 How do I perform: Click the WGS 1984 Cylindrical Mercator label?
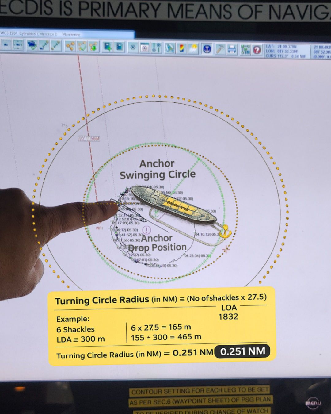[x=29, y=34]
